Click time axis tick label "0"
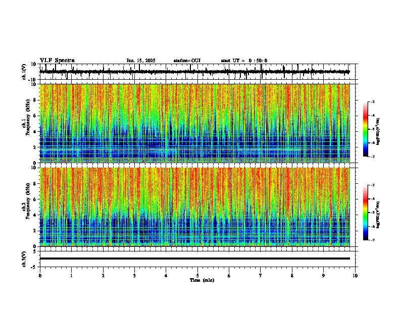Image resolution: width=400 pixels, height=309 pixels. (40, 276)
